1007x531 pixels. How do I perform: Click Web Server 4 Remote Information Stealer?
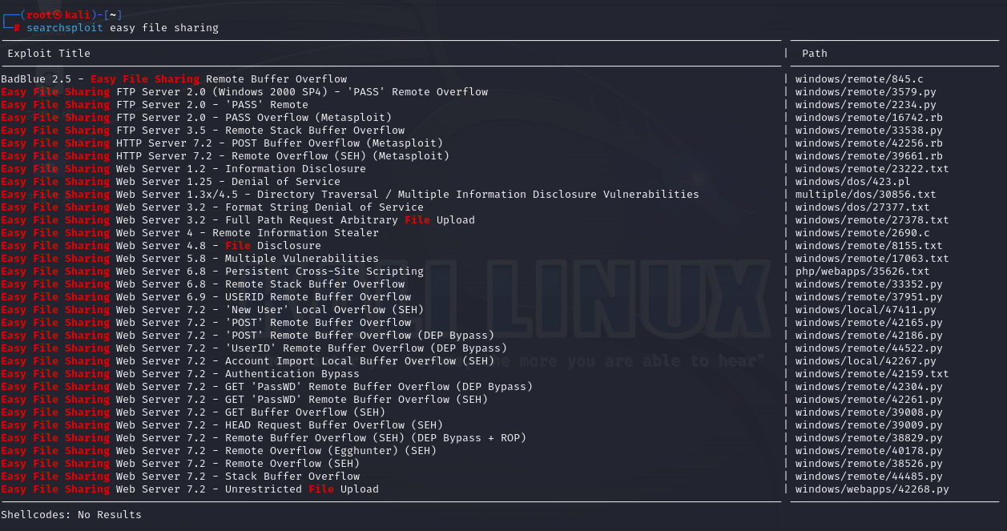tap(190, 233)
